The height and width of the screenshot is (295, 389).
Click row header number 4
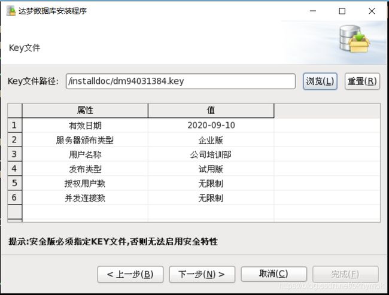click(14, 169)
